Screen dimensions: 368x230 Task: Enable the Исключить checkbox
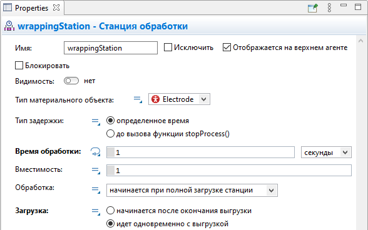coord(168,47)
